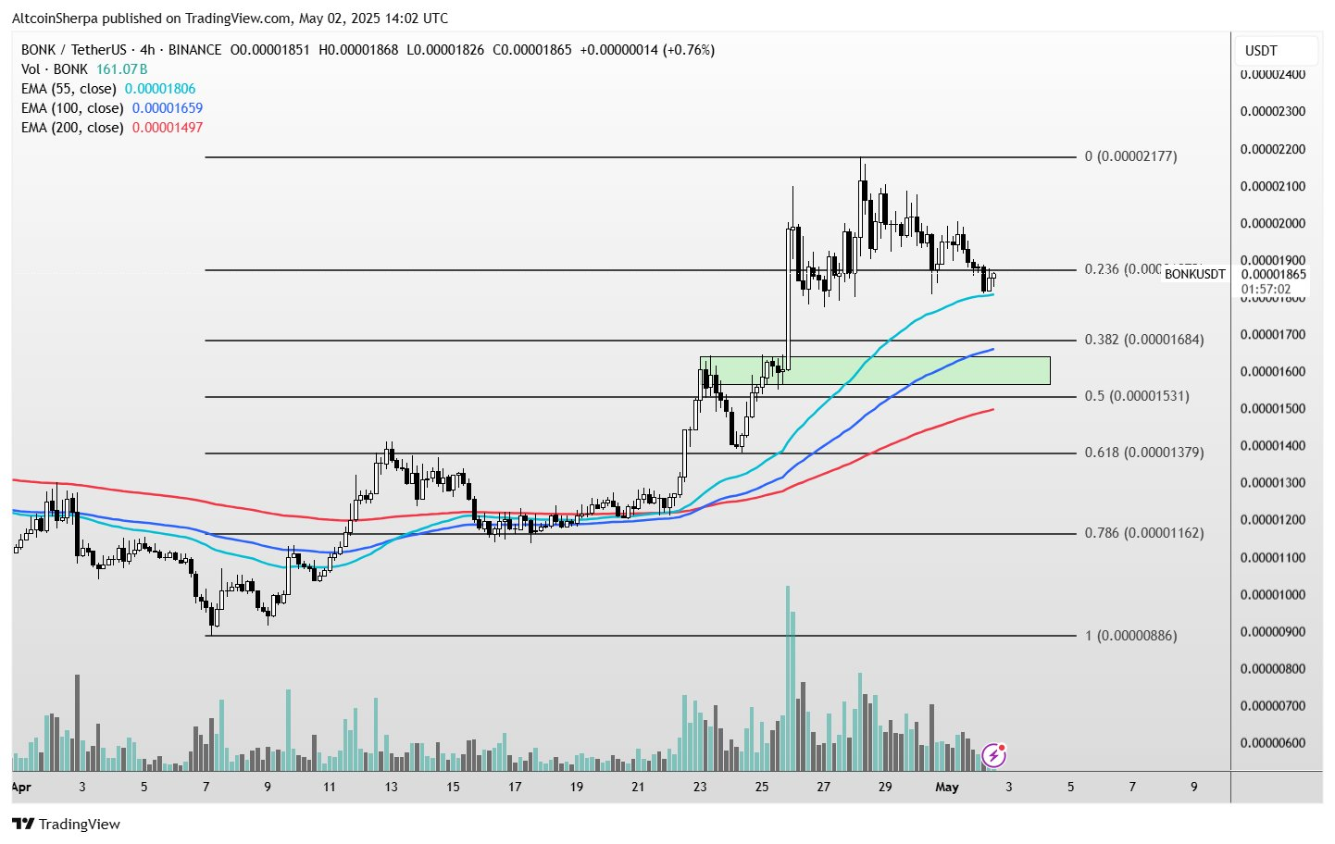Image resolution: width=1335 pixels, height=844 pixels.
Task: Select the 0.5 (0.00001531) Fibonacci level
Action: [1137, 396]
